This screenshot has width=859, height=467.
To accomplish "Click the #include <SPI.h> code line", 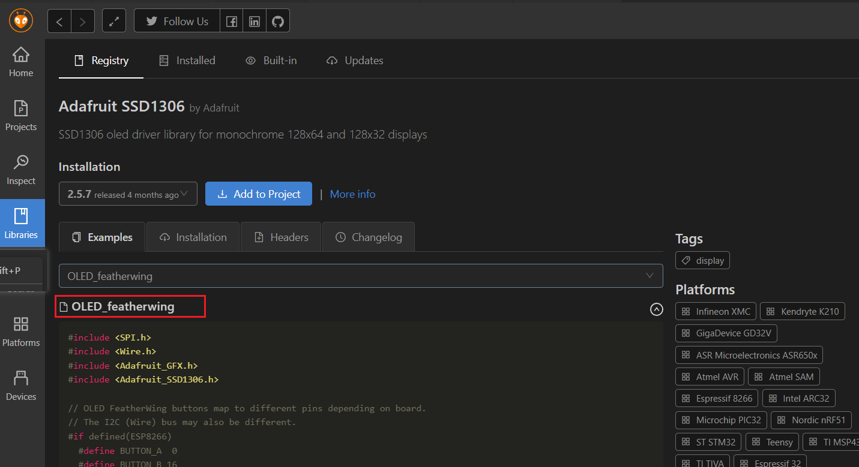I will tap(109, 338).
